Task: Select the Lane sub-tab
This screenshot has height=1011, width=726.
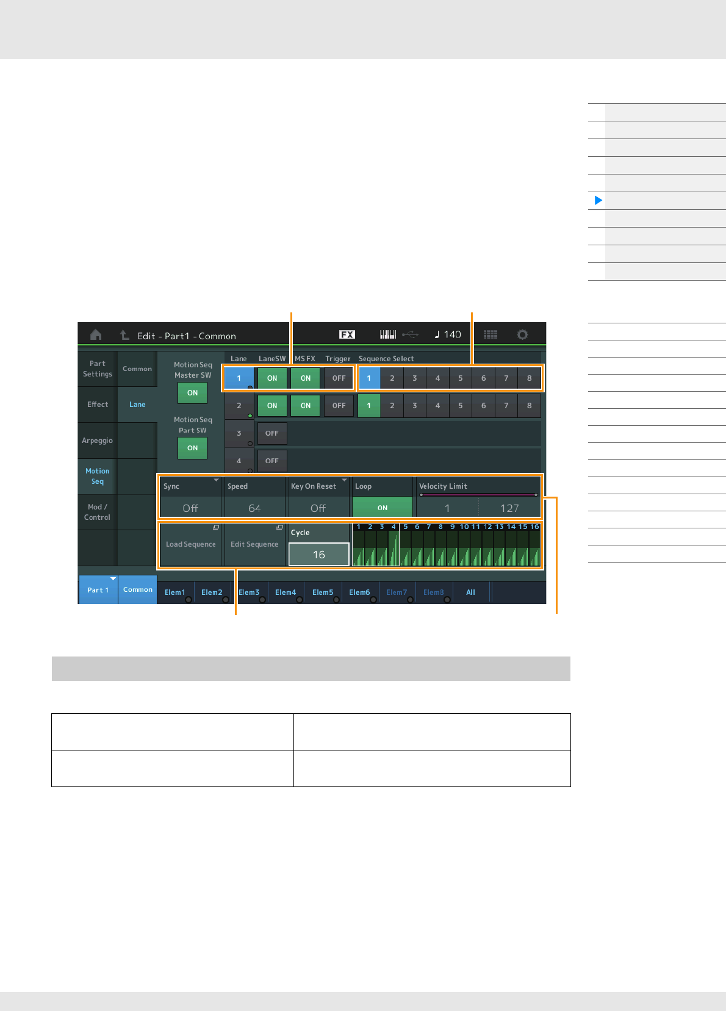Action: 137,405
